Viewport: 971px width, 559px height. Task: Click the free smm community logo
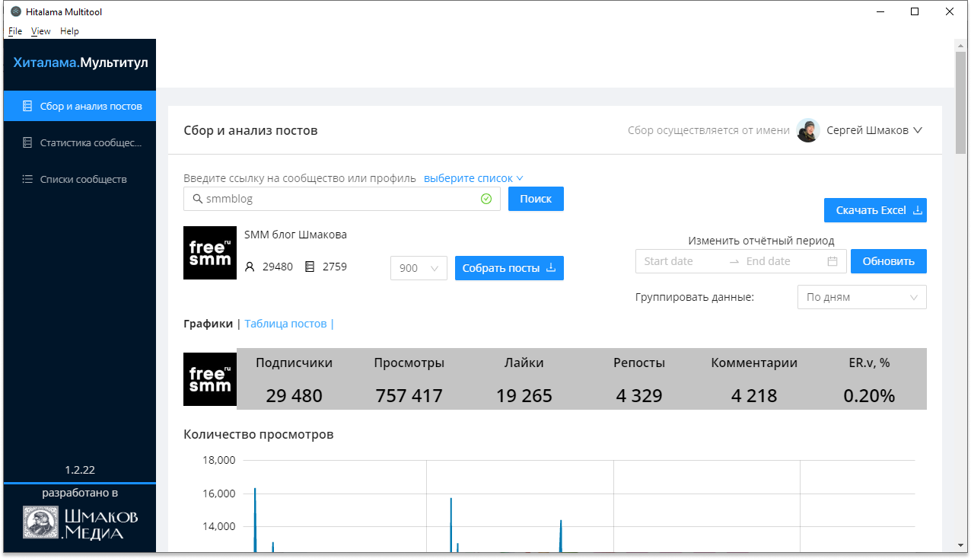pyautogui.click(x=210, y=253)
